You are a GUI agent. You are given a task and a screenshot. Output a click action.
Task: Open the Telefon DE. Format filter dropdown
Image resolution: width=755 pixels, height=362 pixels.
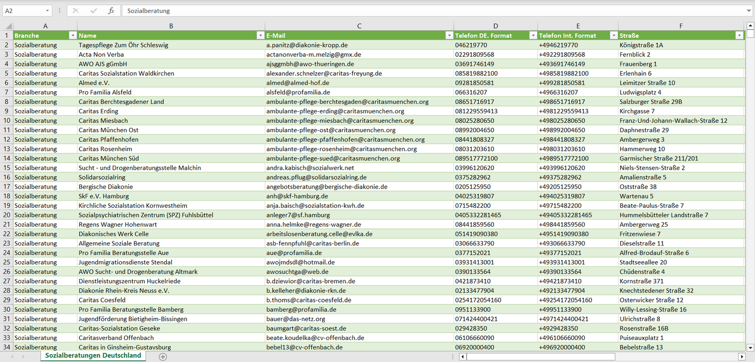[533, 36]
